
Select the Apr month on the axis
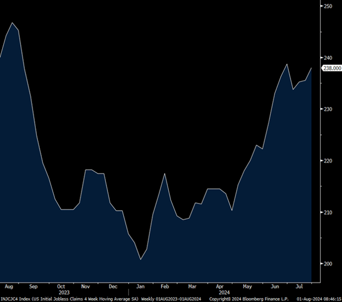tap(220, 286)
